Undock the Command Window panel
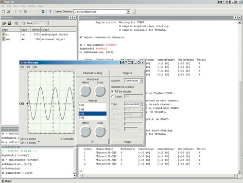This screenshot has width=243, height=183. tap(235, 17)
